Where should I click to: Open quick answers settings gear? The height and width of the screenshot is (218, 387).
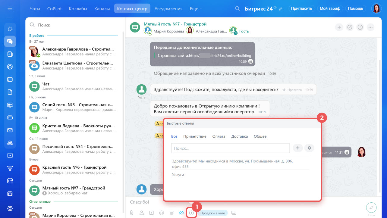click(309, 148)
